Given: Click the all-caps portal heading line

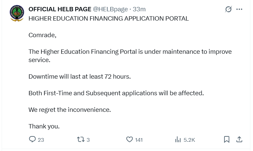Looking at the screenshot, I should coord(108,19).
